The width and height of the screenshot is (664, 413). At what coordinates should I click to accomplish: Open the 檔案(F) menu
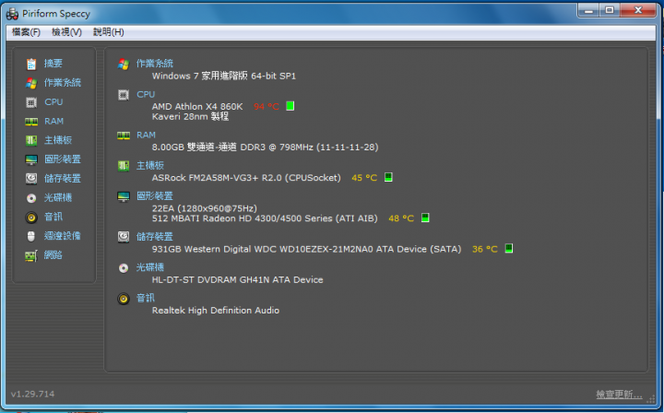(x=26, y=32)
